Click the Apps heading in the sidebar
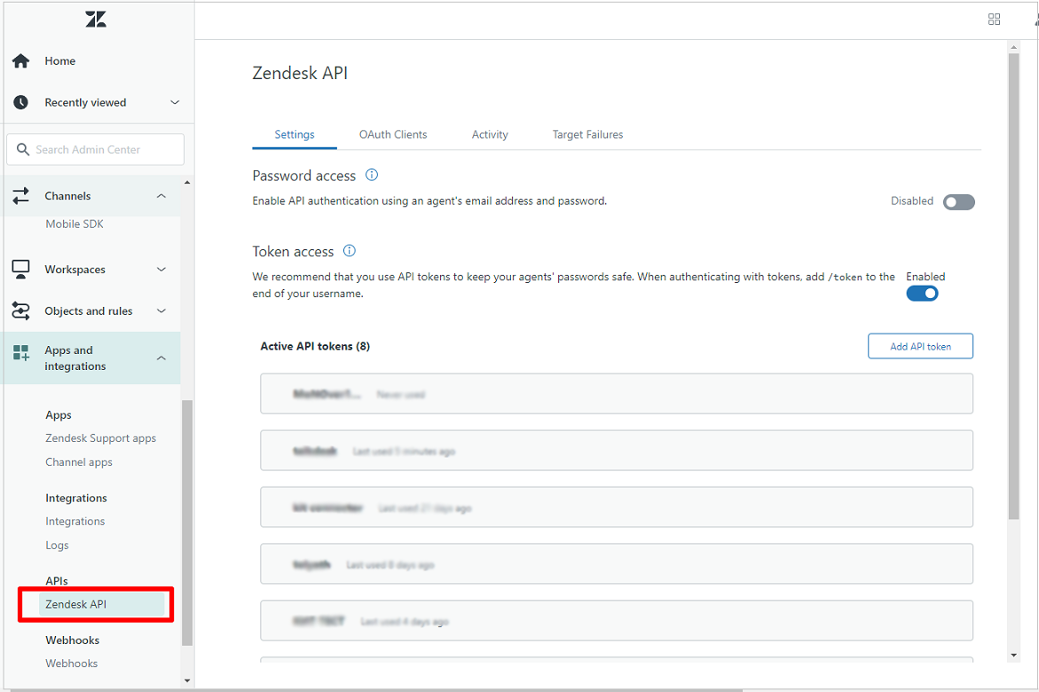1039x692 pixels. pyautogui.click(x=59, y=415)
